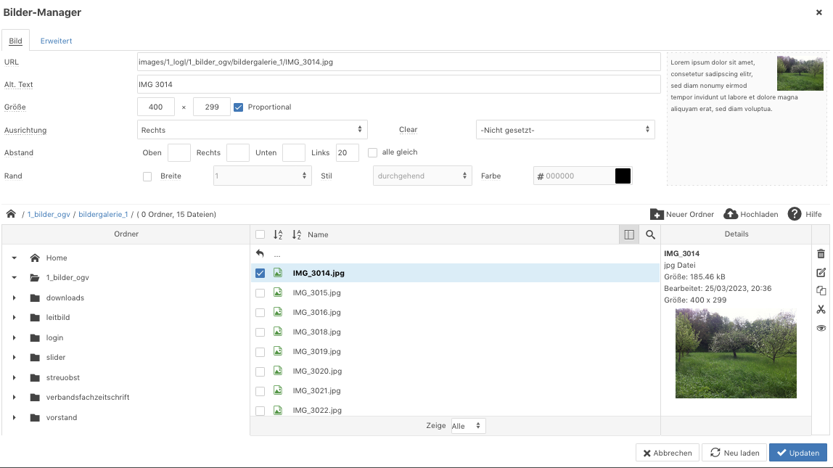
Task: Click the eye preview icon
Action: tap(821, 328)
